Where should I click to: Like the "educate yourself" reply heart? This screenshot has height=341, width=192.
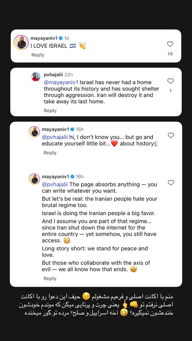[171, 135]
